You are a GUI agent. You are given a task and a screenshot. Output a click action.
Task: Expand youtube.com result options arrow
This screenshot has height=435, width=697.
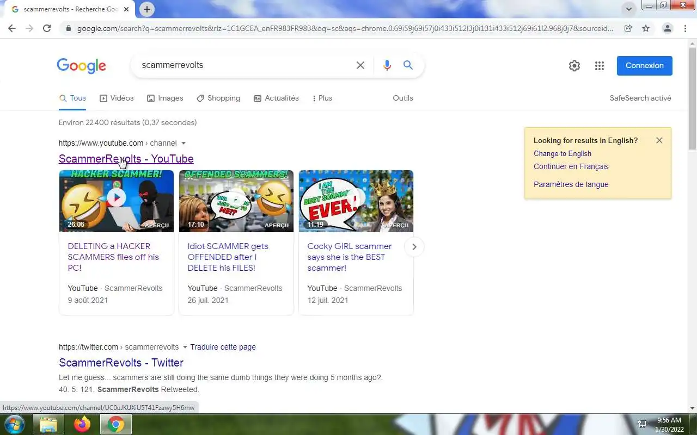click(x=184, y=143)
